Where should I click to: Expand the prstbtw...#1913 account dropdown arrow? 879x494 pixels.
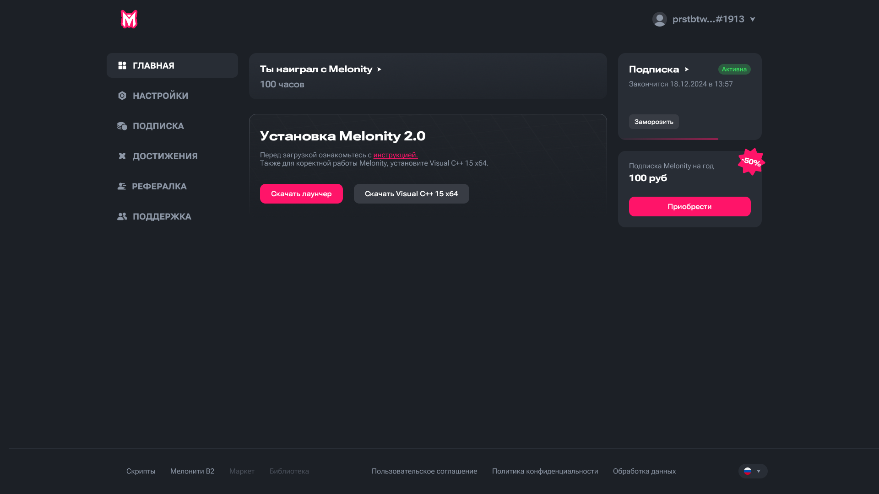(752, 19)
